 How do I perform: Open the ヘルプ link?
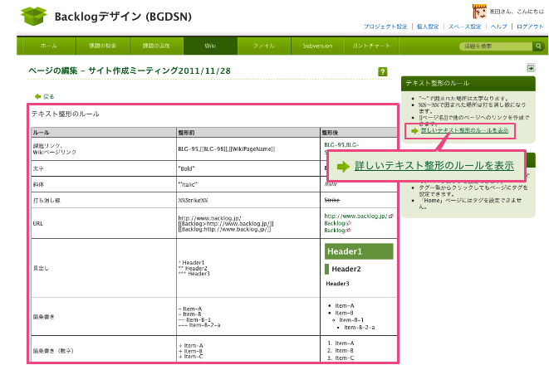click(498, 27)
